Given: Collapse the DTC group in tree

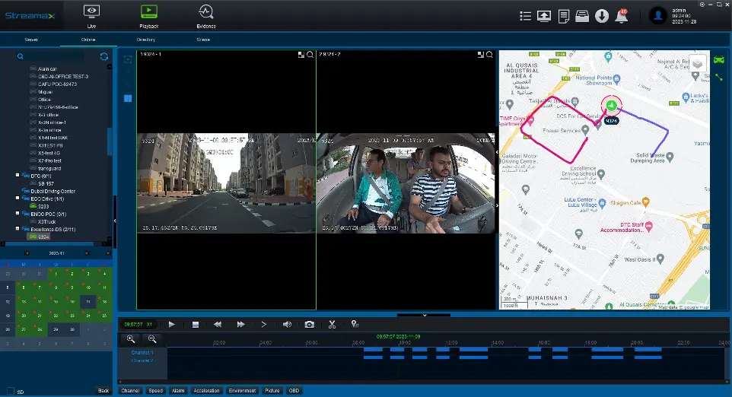Looking at the screenshot, I should 17,176.
